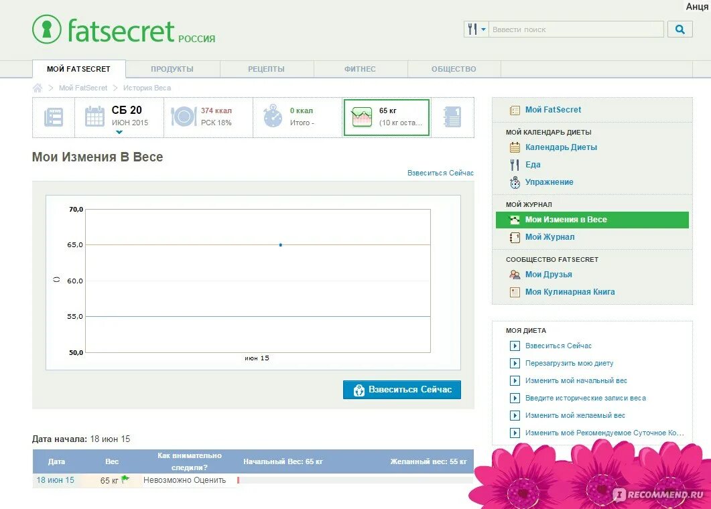Open Календарь Диеты link

coord(561,147)
